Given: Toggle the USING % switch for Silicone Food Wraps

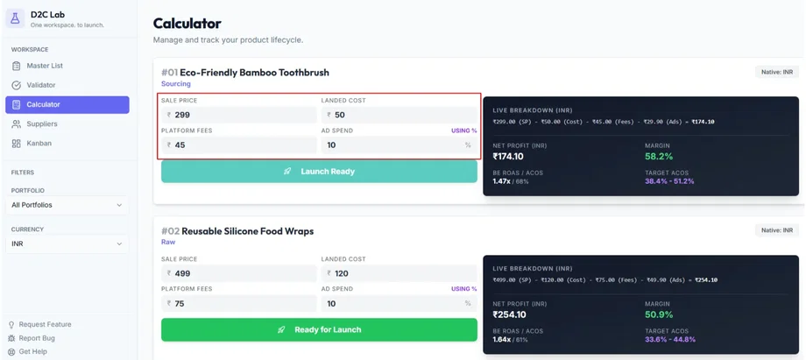Looking at the screenshot, I should click(463, 288).
